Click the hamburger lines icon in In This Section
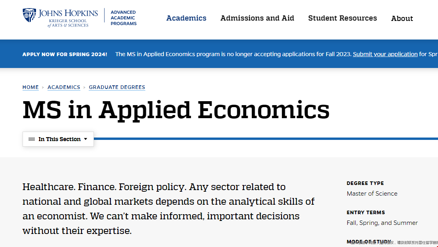438x247 pixels. click(32, 139)
